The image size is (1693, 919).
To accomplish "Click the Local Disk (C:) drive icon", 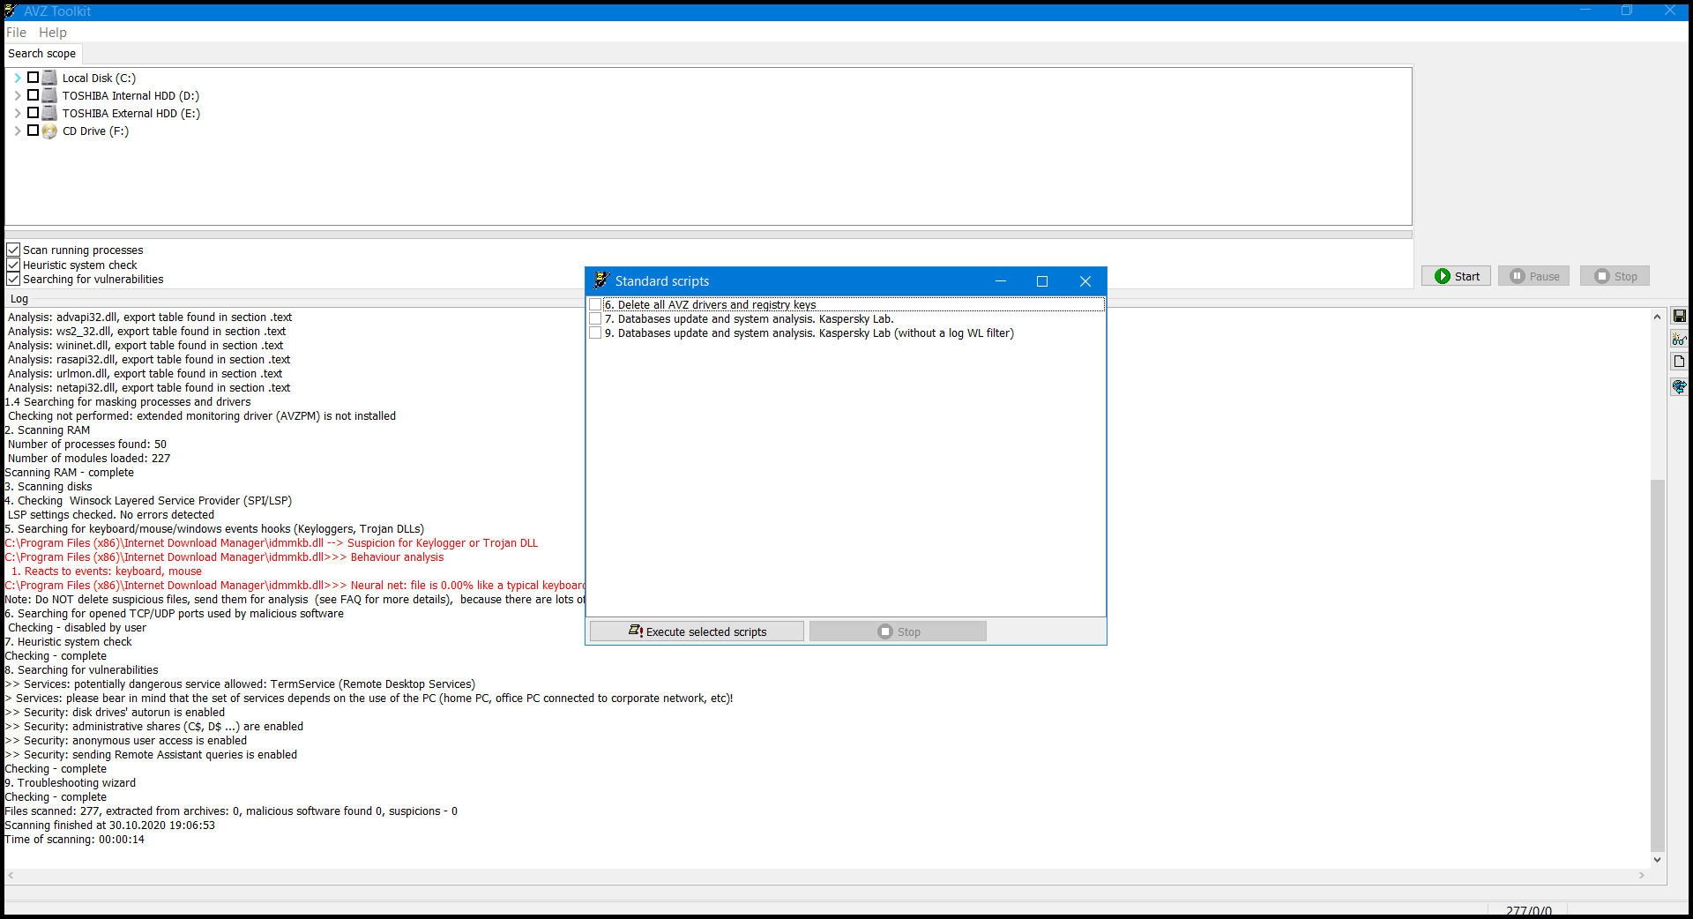I will (x=49, y=78).
